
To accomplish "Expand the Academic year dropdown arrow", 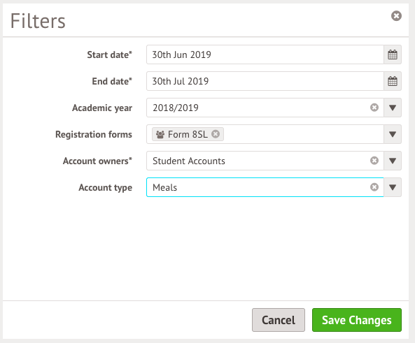I will [x=393, y=108].
